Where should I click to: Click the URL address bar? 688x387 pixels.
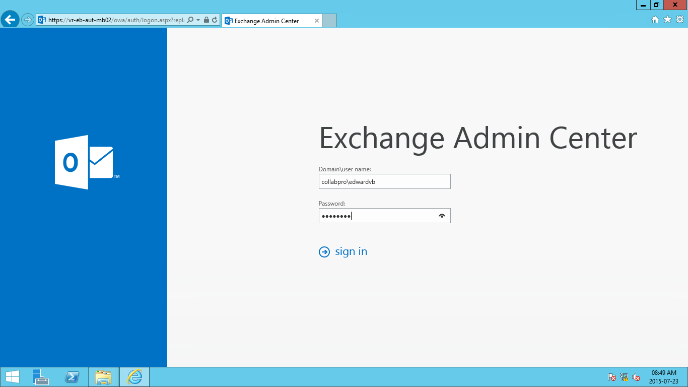tap(116, 20)
